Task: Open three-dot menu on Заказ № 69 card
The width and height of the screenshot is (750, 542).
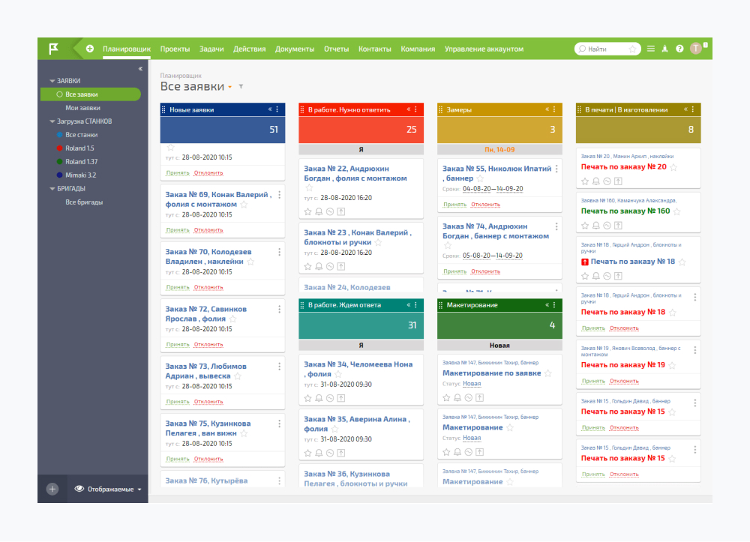Action: [x=280, y=195]
